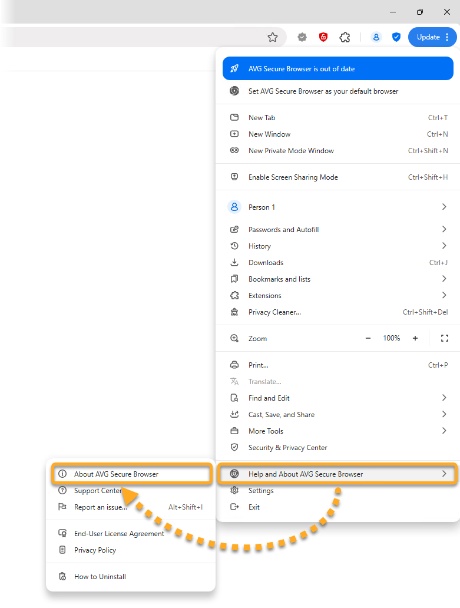Image resolution: width=460 pixels, height=608 pixels.
Task: Choose New Private Mode Window
Action: click(x=291, y=151)
